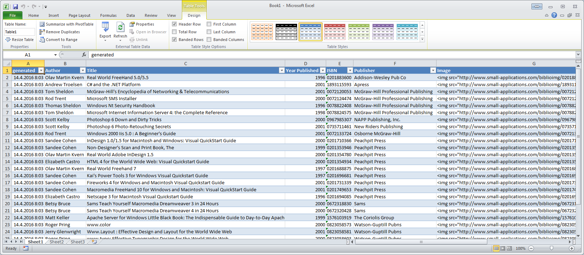Viewport: 584px width, 255px height.
Task: Click the zoom out minus button
Action: tap(531, 248)
